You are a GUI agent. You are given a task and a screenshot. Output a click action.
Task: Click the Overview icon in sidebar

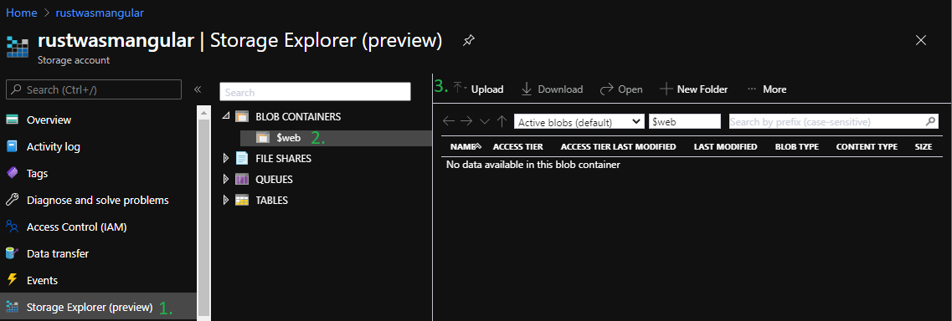click(x=13, y=120)
